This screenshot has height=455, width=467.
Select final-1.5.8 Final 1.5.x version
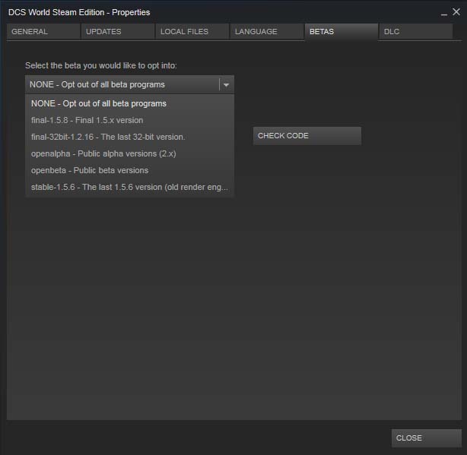[x=129, y=120]
